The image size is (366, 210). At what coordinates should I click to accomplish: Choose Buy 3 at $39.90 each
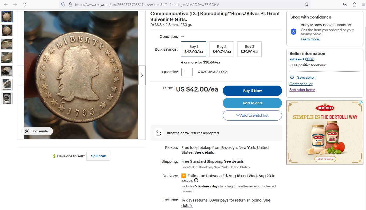(x=249, y=49)
